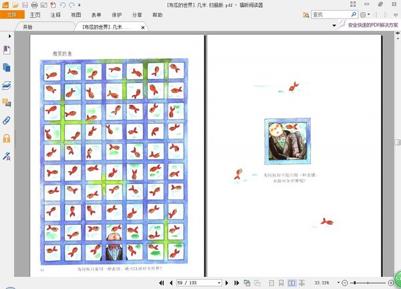Open the document tab list dropdown arrow

(x=334, y=25)
